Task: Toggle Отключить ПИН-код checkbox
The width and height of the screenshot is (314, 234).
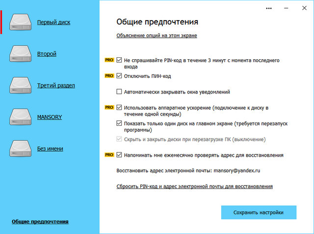Action: click(x=119, y=76)
